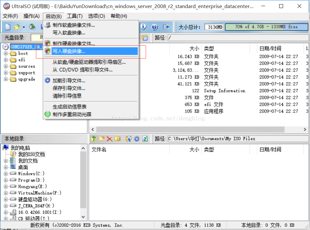
Task: Click the Open file folder icon
Action: [x=17, y=27]
